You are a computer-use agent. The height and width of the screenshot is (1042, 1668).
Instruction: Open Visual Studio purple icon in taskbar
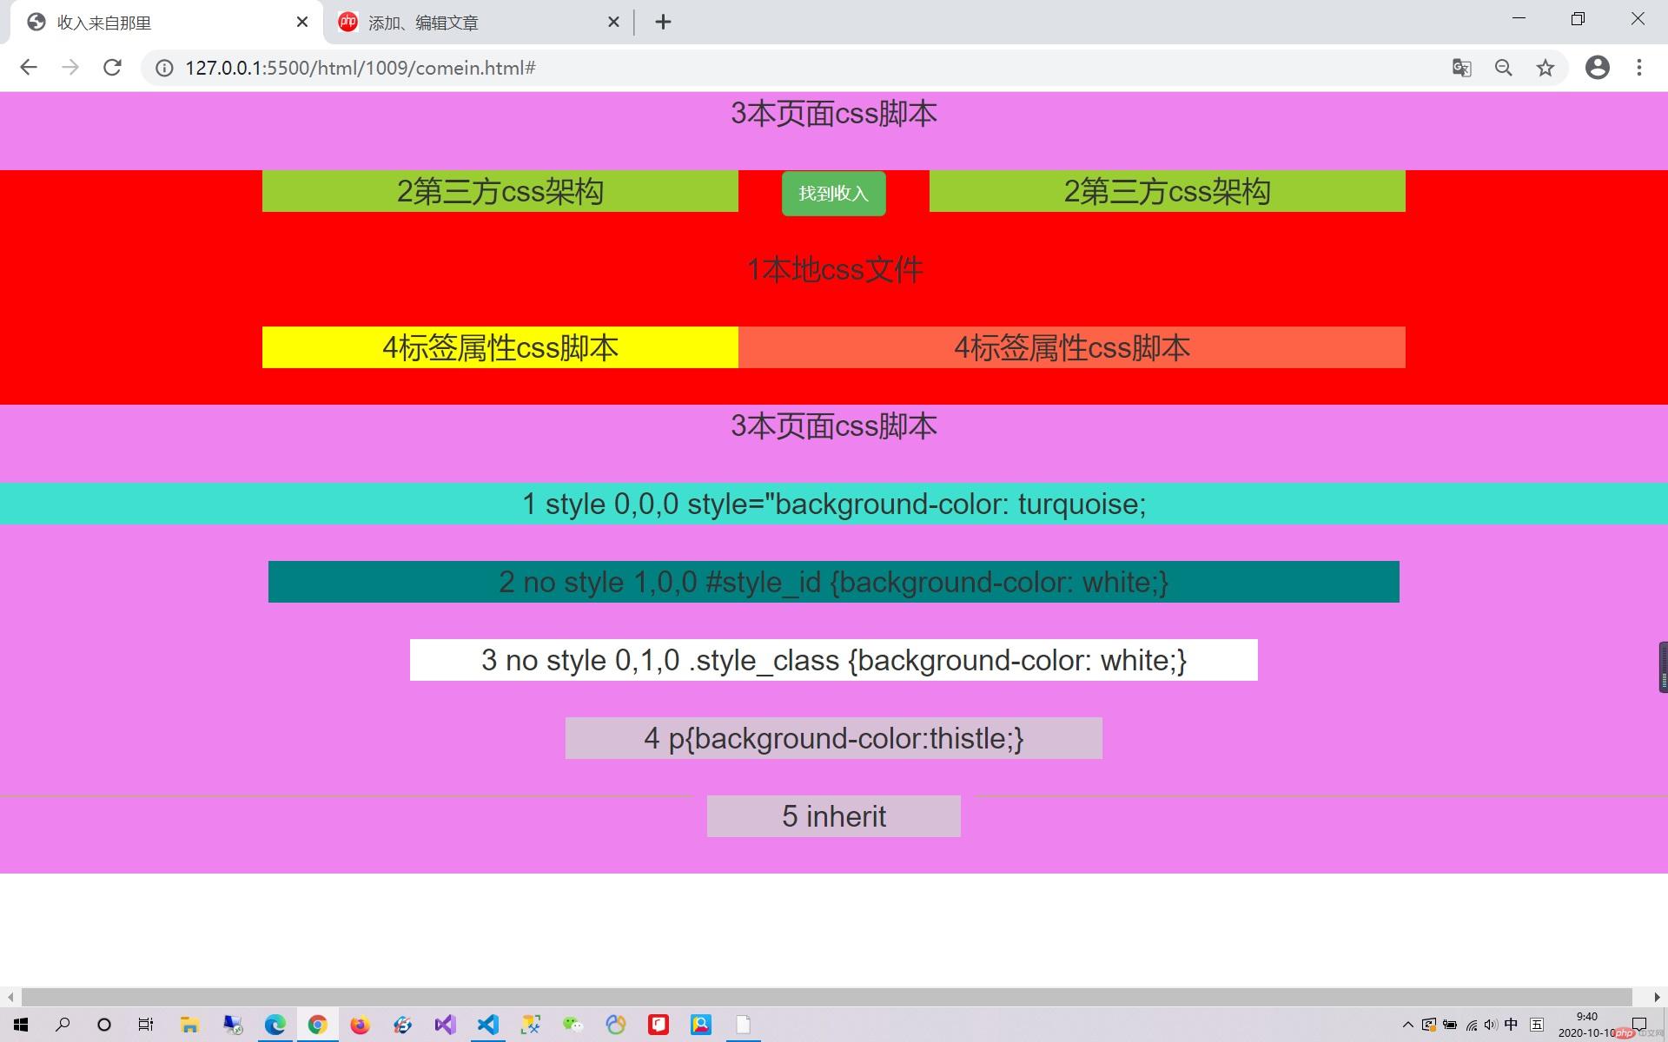click(445, 1025)
